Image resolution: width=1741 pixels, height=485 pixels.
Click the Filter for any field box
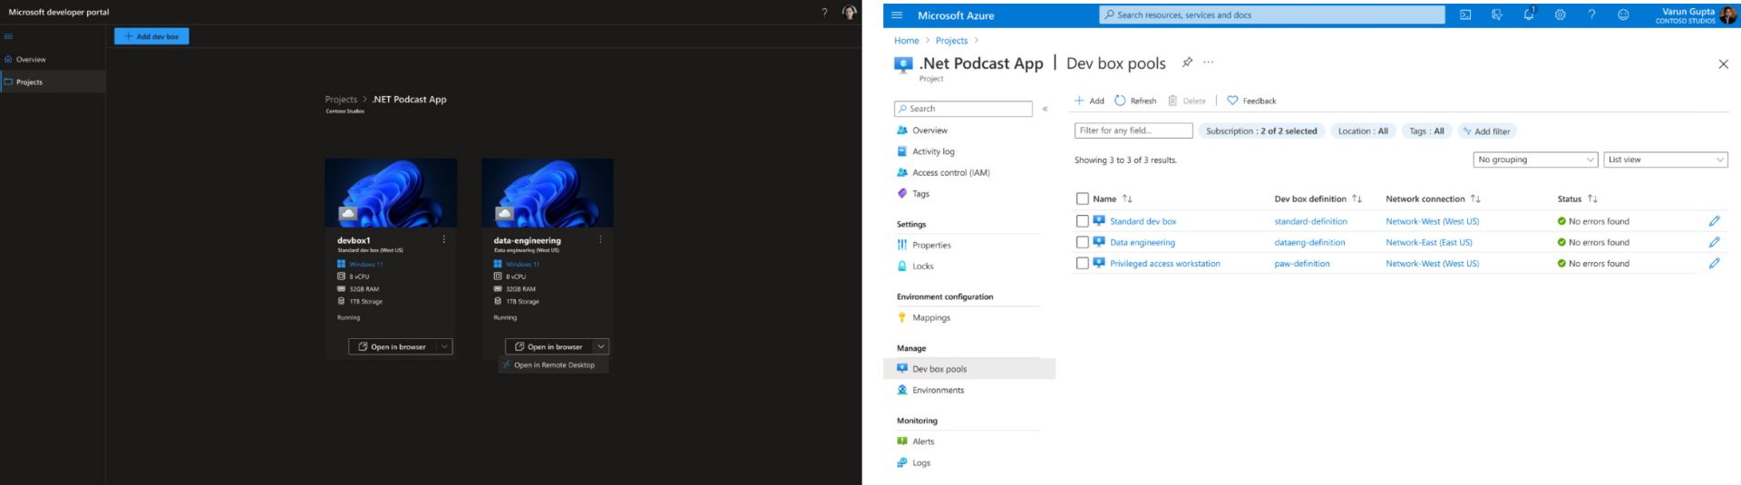[1133, 131]
